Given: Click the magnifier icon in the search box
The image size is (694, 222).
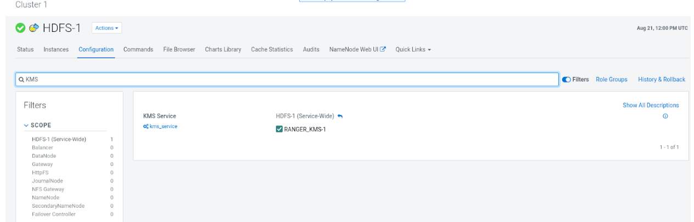Looking at the screenshot, I should tap(21, 80).
